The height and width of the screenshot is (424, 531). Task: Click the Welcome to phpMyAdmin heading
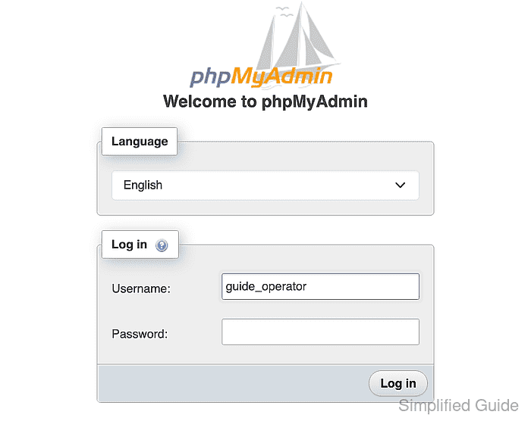coord(265,101)
